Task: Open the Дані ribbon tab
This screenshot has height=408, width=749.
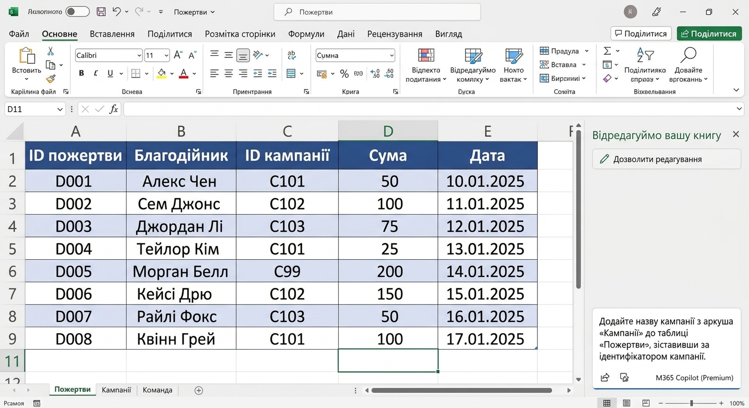Action: [346, 34]
